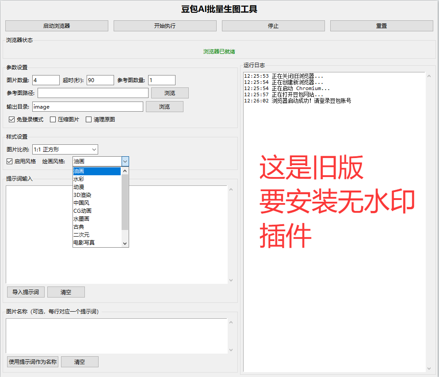
Task: Select 油画 in the style list
Action: [97, 171]
